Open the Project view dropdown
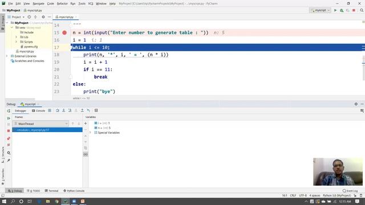365x205 pixels. (x=16, y=17)
